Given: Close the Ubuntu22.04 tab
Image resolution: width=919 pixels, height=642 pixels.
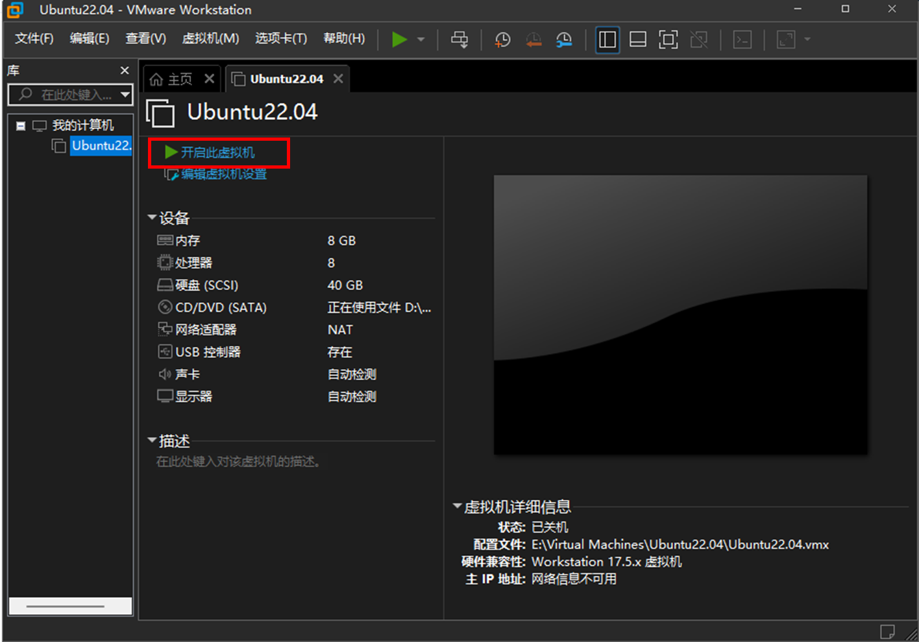Looking at the screenshot, I should [x=338, y=78].
